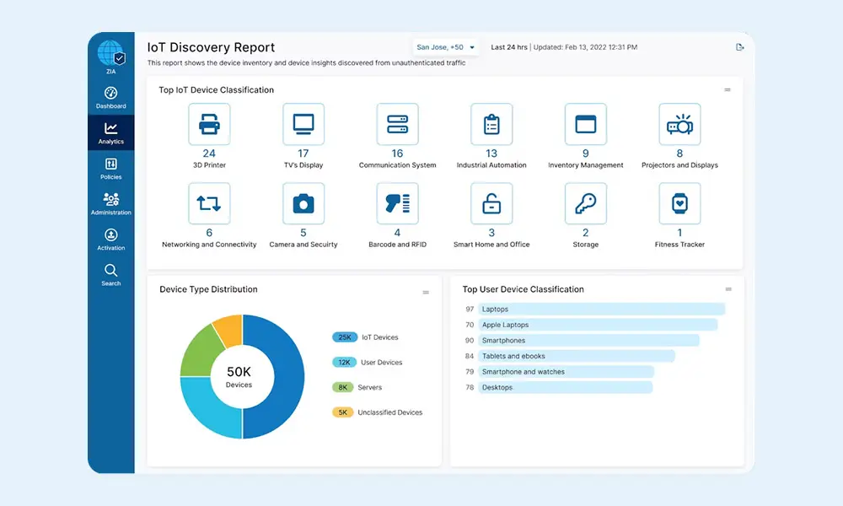Expand the Device Type Distribution panel menu

[x=426, y=293]
